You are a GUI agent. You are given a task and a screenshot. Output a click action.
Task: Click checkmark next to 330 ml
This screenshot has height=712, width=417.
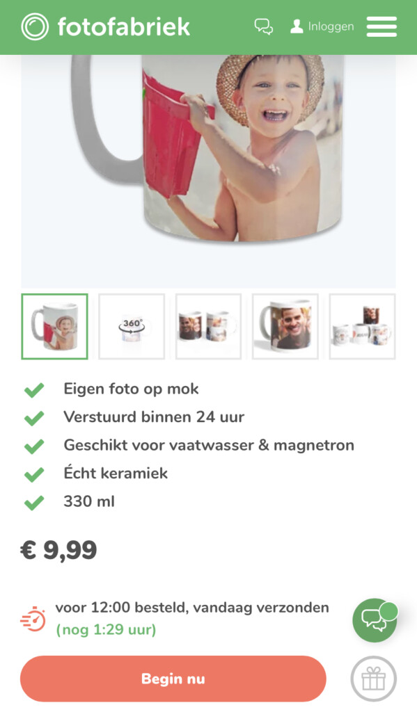click(34, 502)
